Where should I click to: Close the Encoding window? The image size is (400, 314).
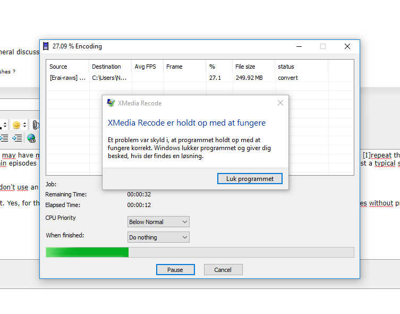[x=347, y=46]
